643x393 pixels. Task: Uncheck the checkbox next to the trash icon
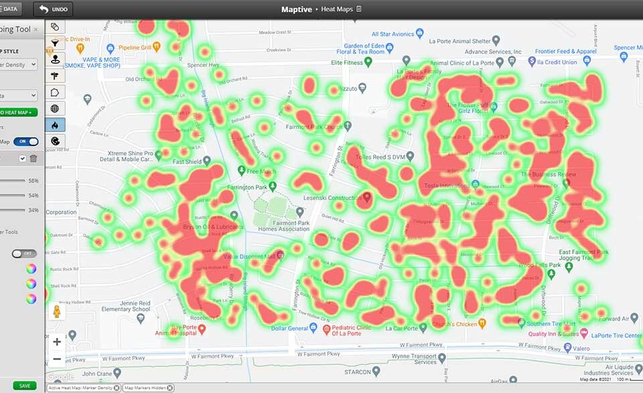[22, 158]
